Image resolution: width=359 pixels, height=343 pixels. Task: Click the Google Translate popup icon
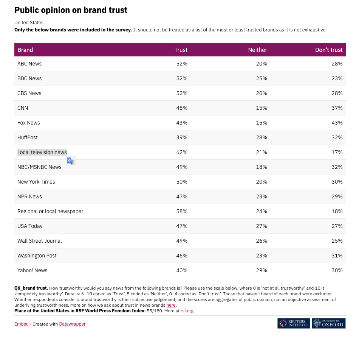pyautogui.click(x=71, y=161)
